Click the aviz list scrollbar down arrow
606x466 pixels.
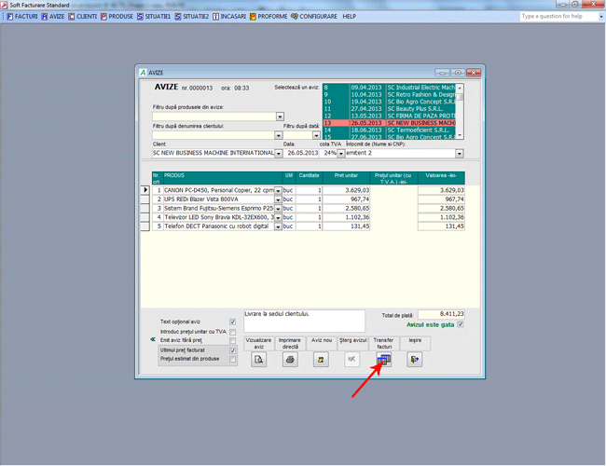click(460, 135)
